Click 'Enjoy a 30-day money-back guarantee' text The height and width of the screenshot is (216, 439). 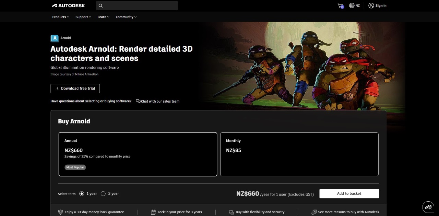[94, 212]
